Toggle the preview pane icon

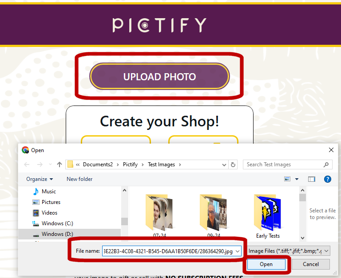[x=312, y=179]
